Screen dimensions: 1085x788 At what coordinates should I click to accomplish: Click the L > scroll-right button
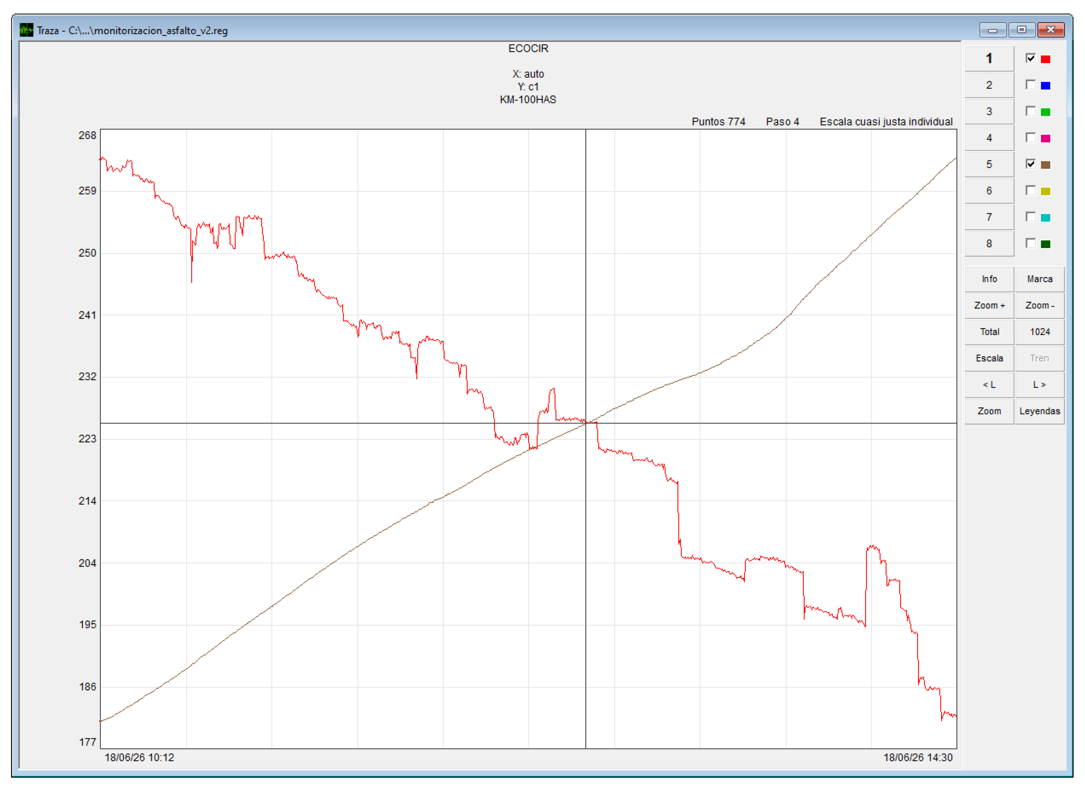[1040, 385]
